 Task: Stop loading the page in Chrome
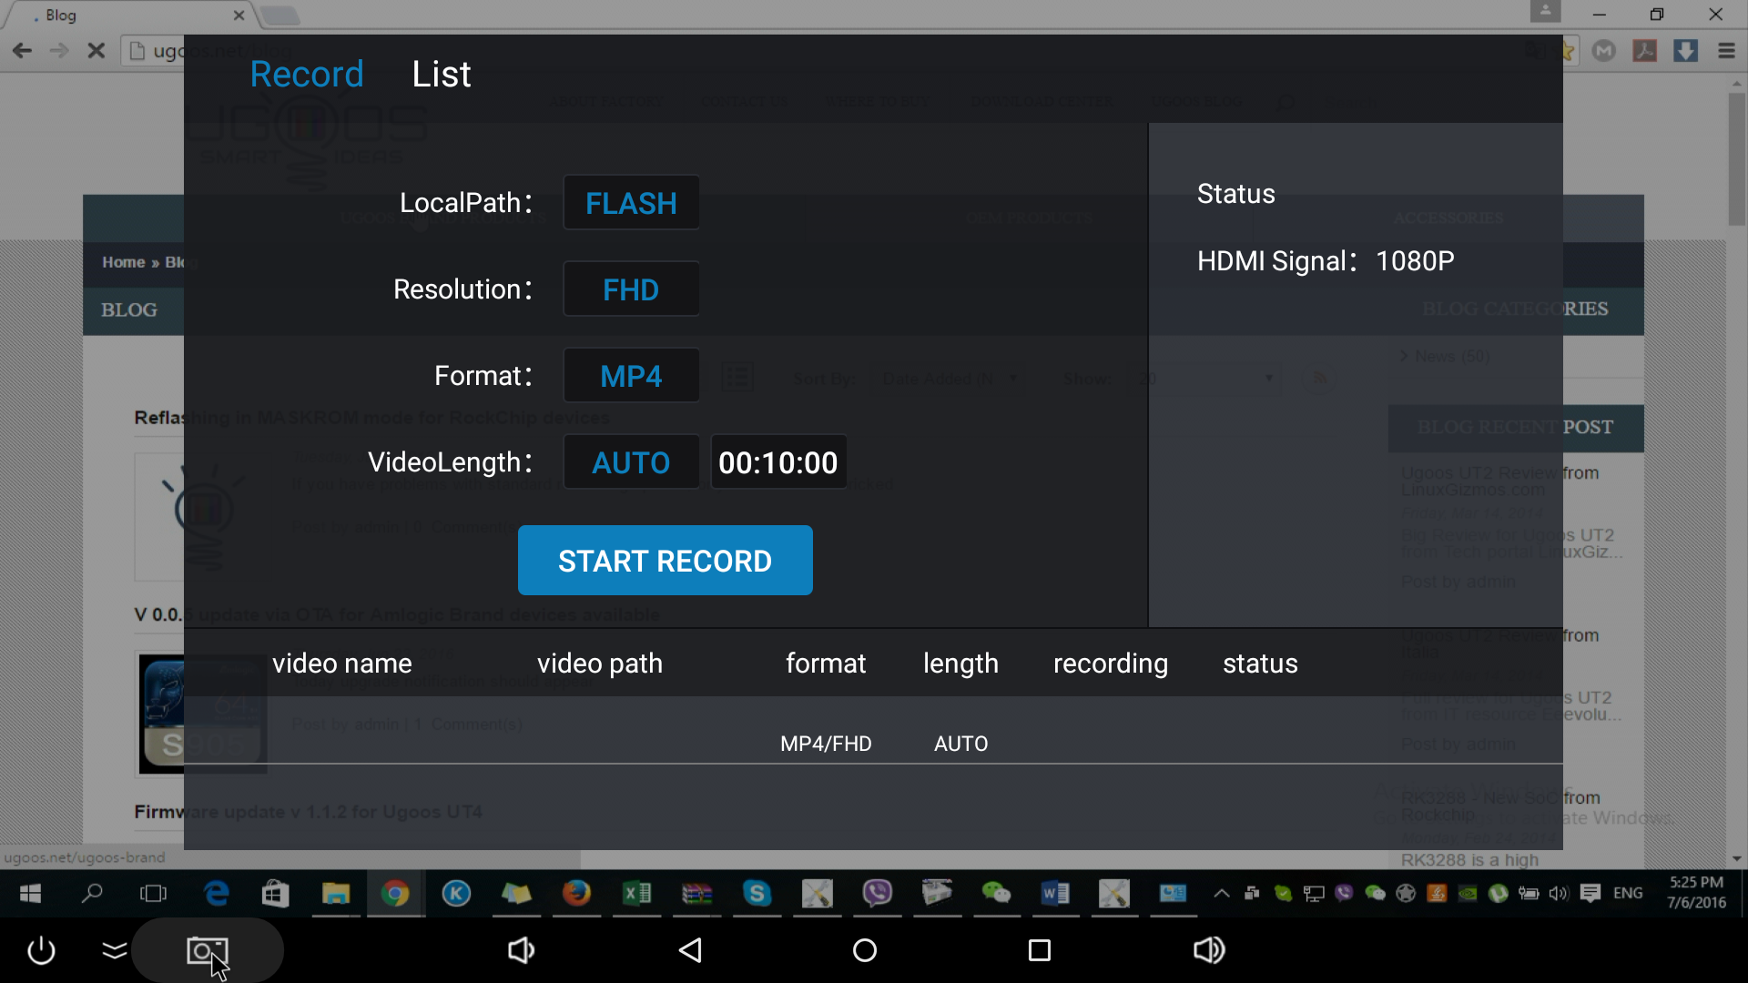coord(96,51)
